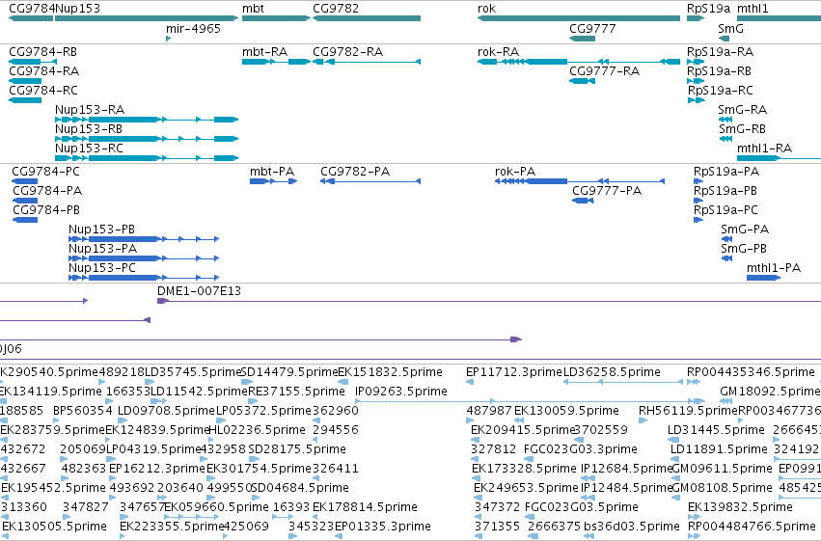
Task: Click the RpS19a gene arrow
Action: [x=696, y=18]
